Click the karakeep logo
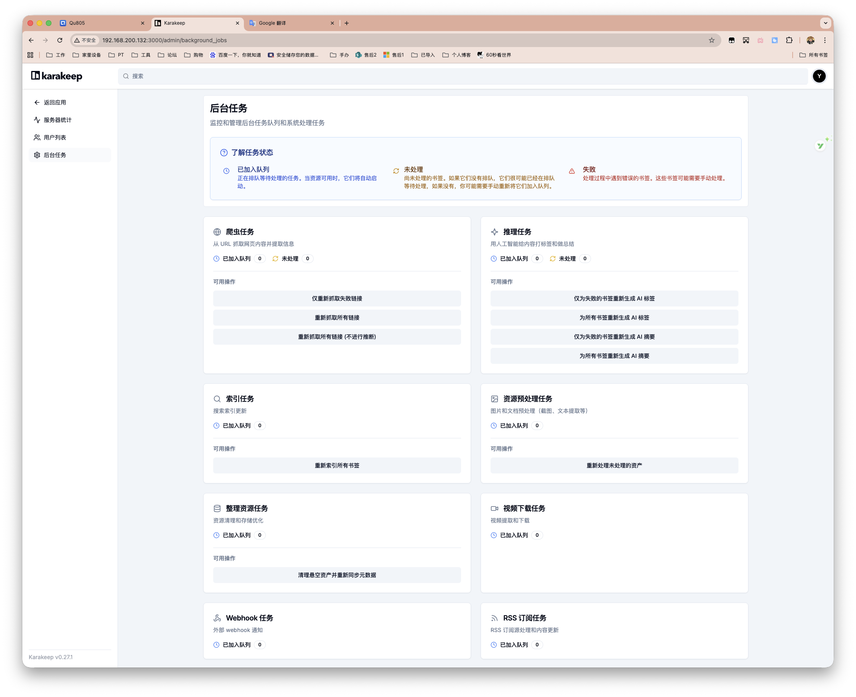This screenshot has width=856, height=697. (57, 76)
